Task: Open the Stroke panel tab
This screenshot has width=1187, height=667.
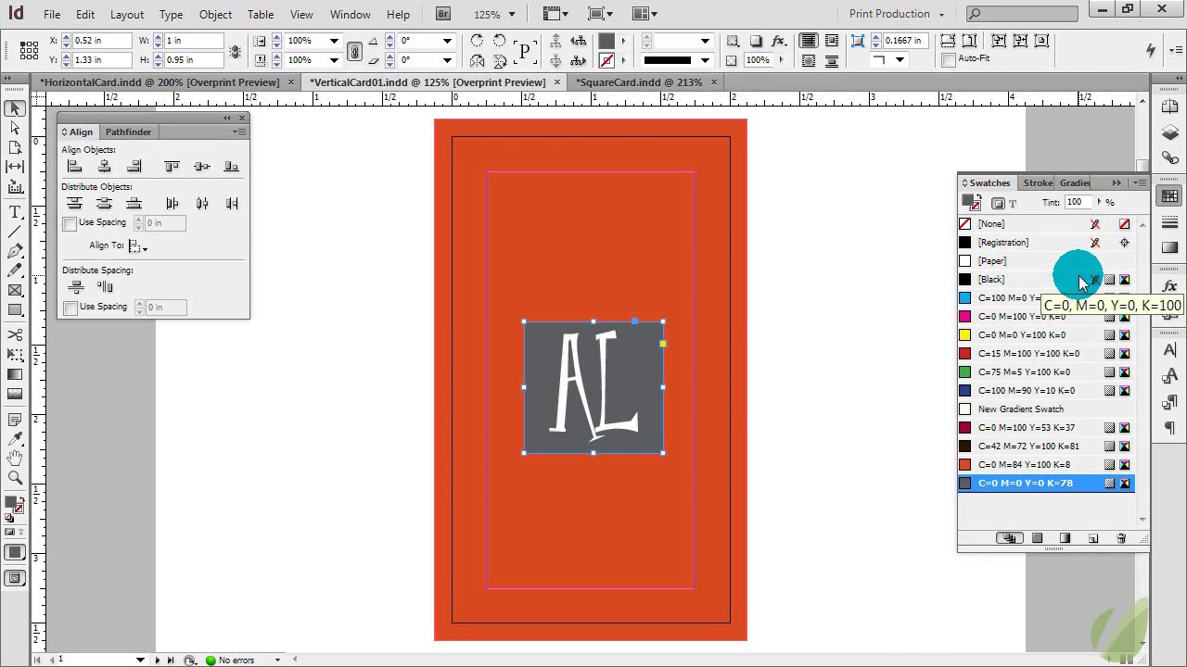Action: [1038, 182]
